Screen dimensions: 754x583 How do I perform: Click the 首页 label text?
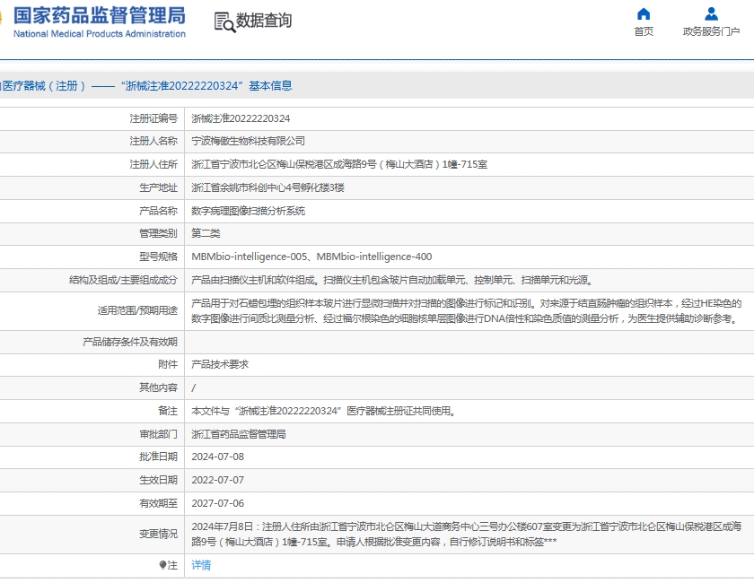tap(644, 31)
